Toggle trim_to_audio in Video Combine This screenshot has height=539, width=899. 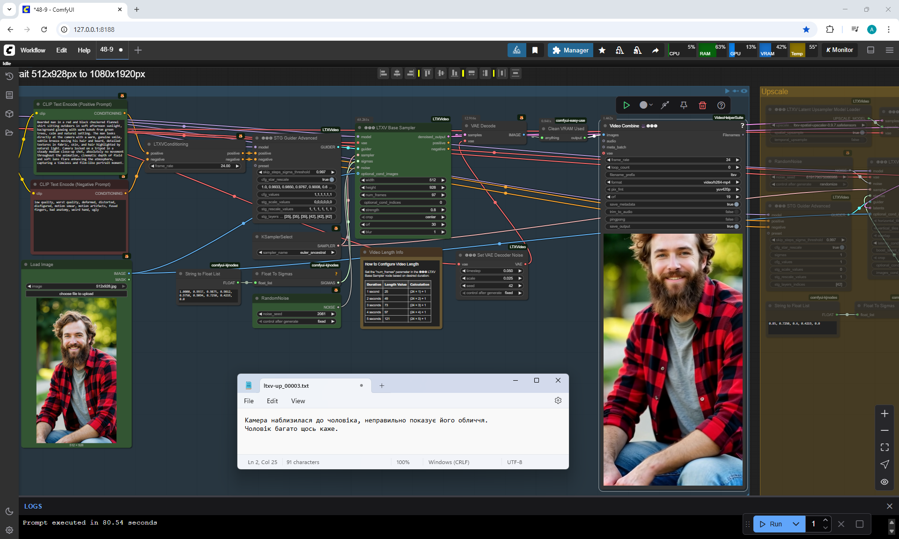click(x=736, y=212)
